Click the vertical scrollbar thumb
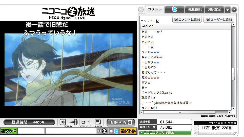Screen dimensions: 244x137 point(233,74)
